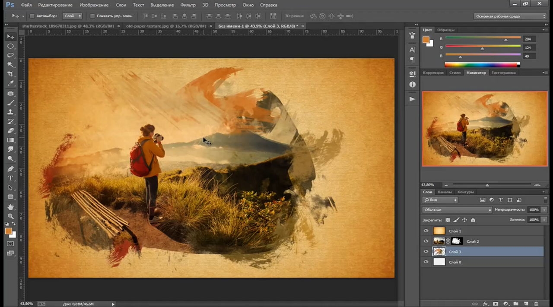Select the Horizontal Type tool
Screen dimensions: 553x307
(11, 178)
